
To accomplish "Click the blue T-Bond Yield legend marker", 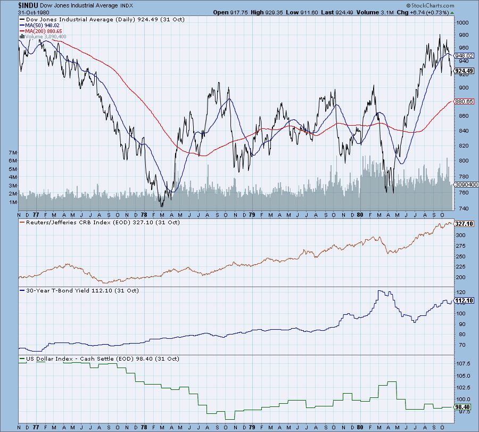I will (22, 290).
